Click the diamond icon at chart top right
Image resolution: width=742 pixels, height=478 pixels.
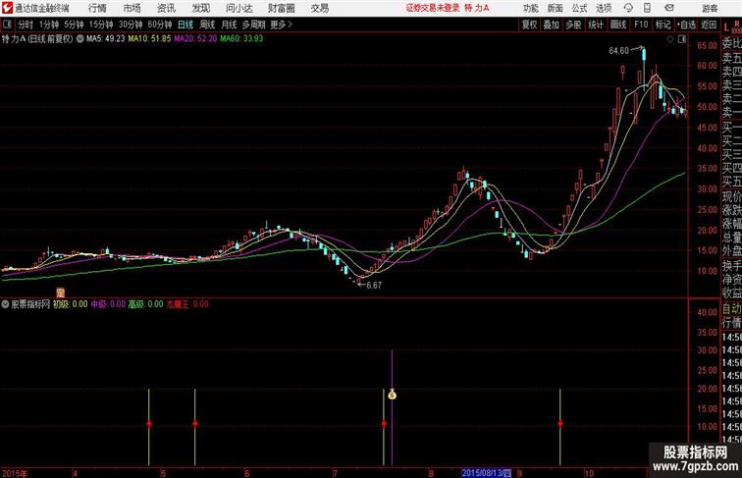(670, 39)
